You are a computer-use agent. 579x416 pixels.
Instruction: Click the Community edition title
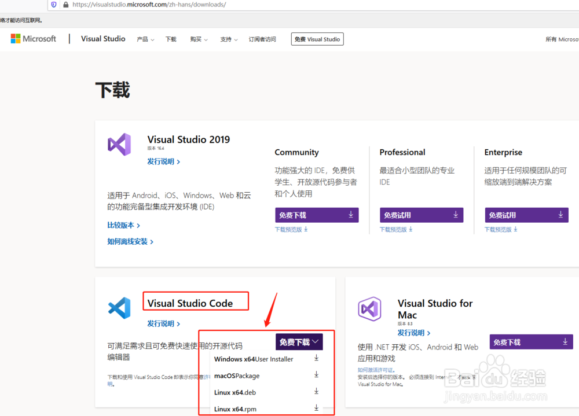tap(296, 152)
